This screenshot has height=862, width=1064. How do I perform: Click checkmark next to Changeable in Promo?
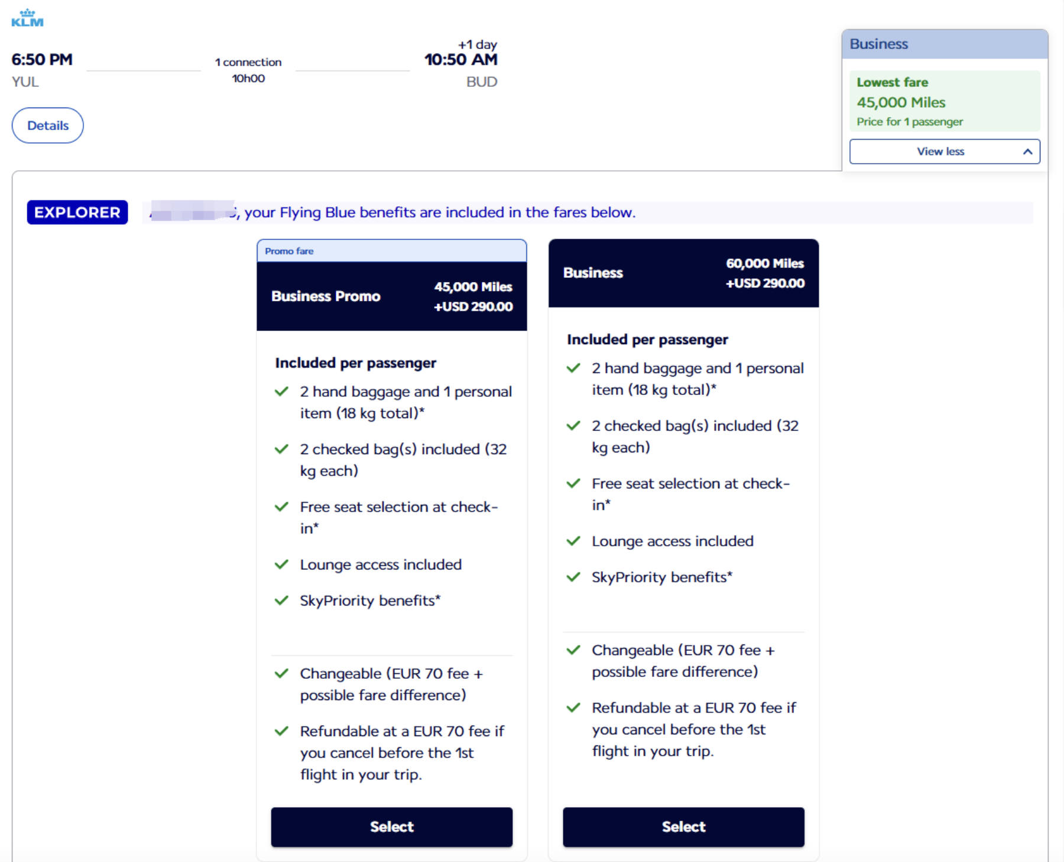[x=281, y=673]
